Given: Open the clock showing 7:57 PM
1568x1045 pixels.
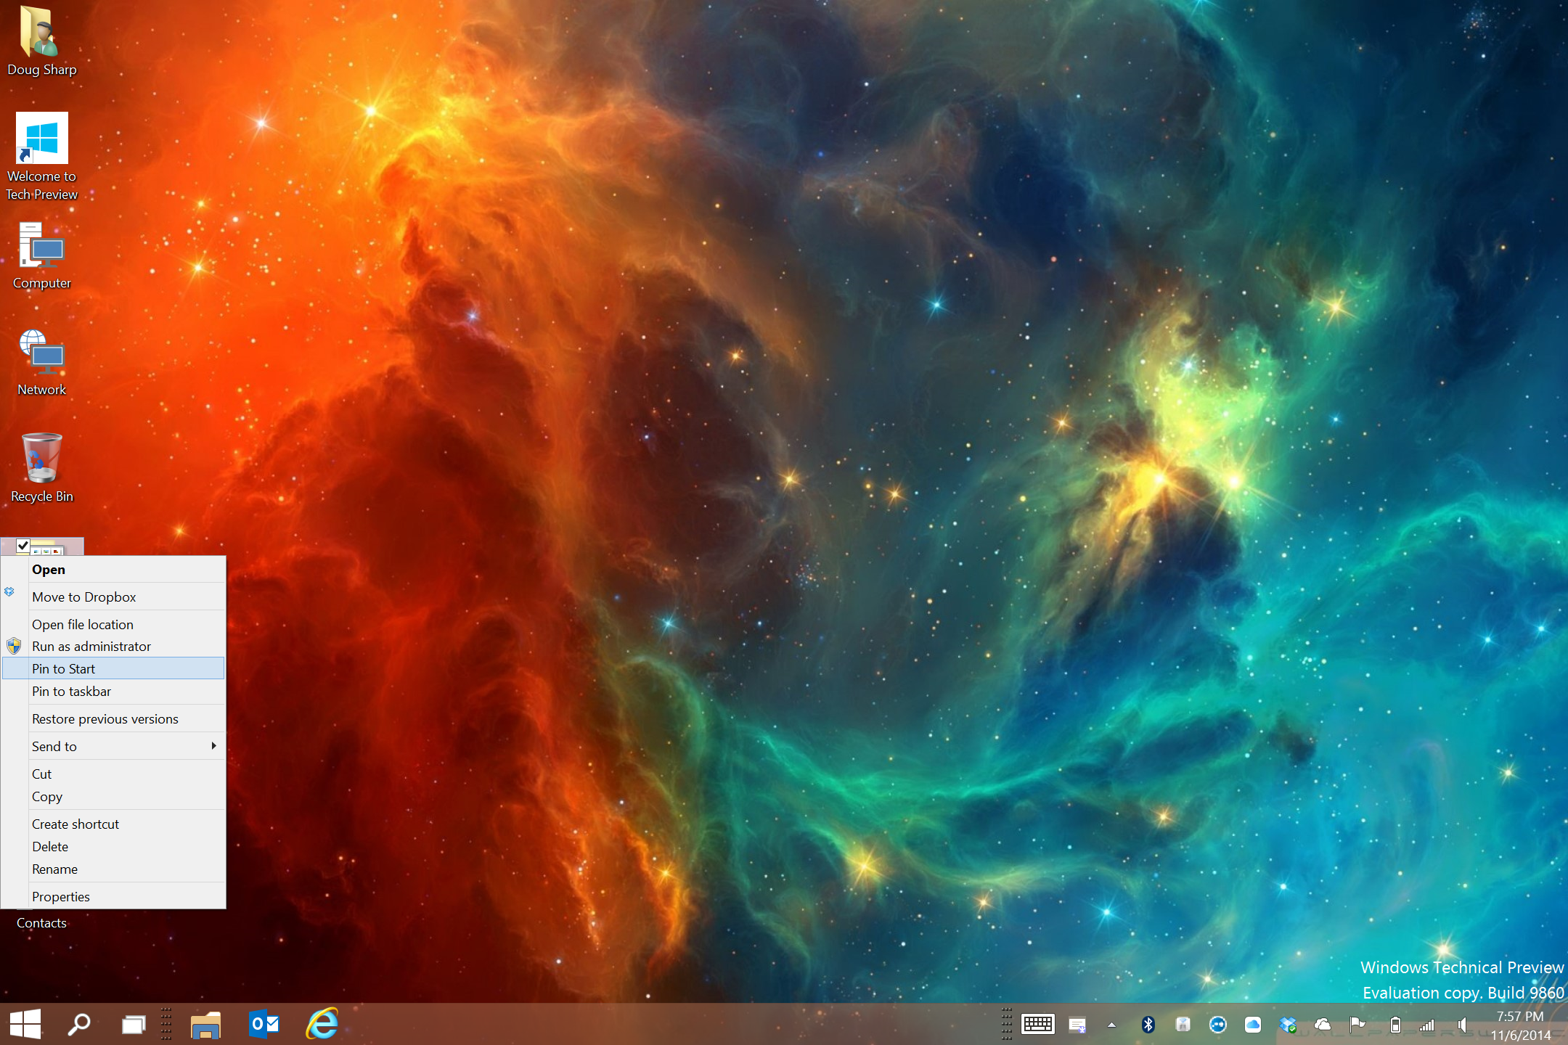Looking at the screenshot, I should click(1520, 1025).
